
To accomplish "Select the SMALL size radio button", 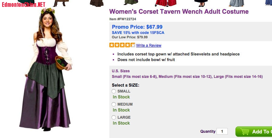I will click(114, 91).
